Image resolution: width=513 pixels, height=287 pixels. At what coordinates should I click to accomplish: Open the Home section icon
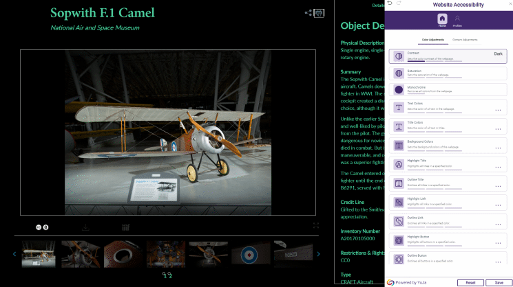[442, 20]
